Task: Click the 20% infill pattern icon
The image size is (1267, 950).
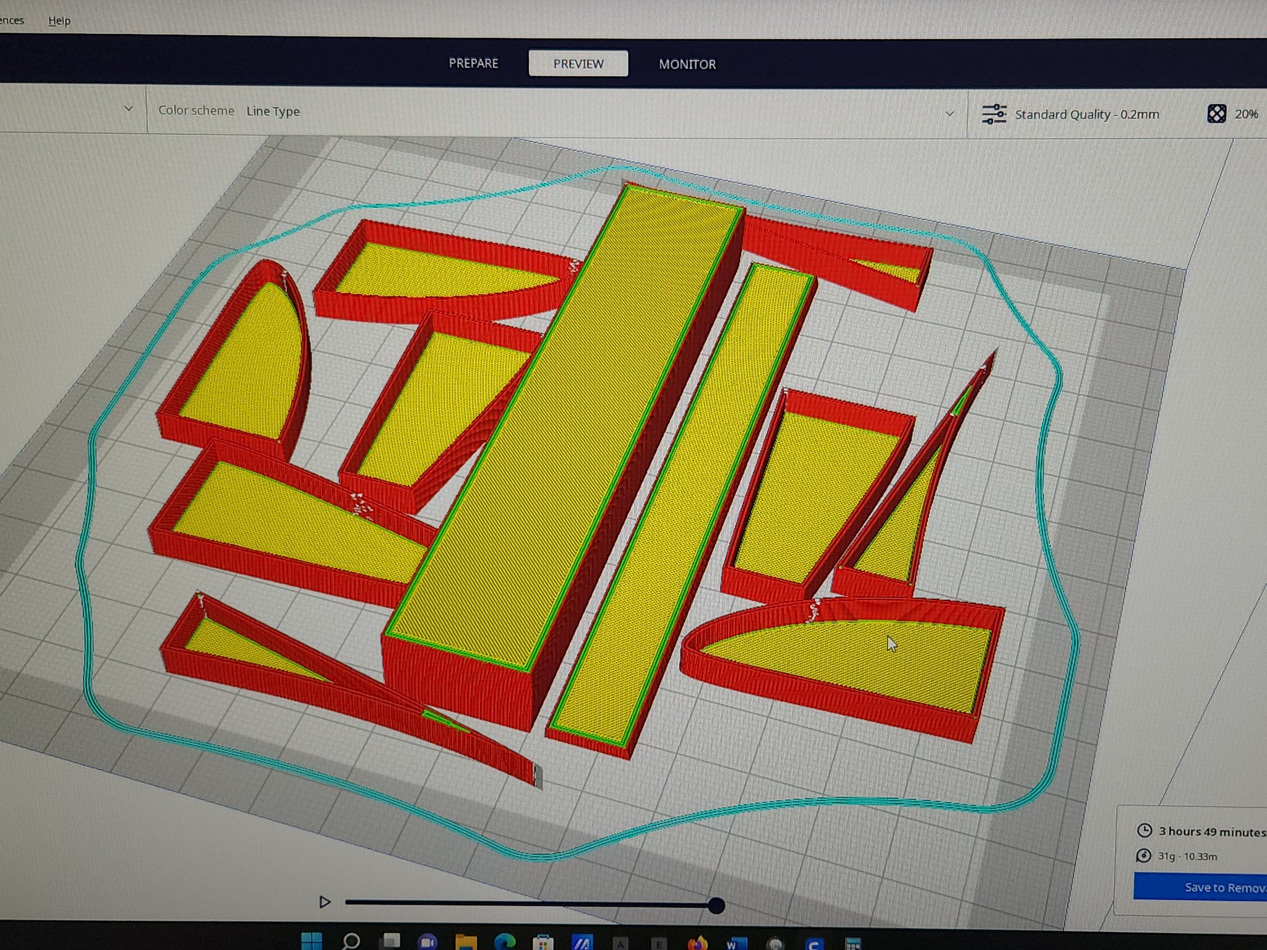Action: point(1216,114)
